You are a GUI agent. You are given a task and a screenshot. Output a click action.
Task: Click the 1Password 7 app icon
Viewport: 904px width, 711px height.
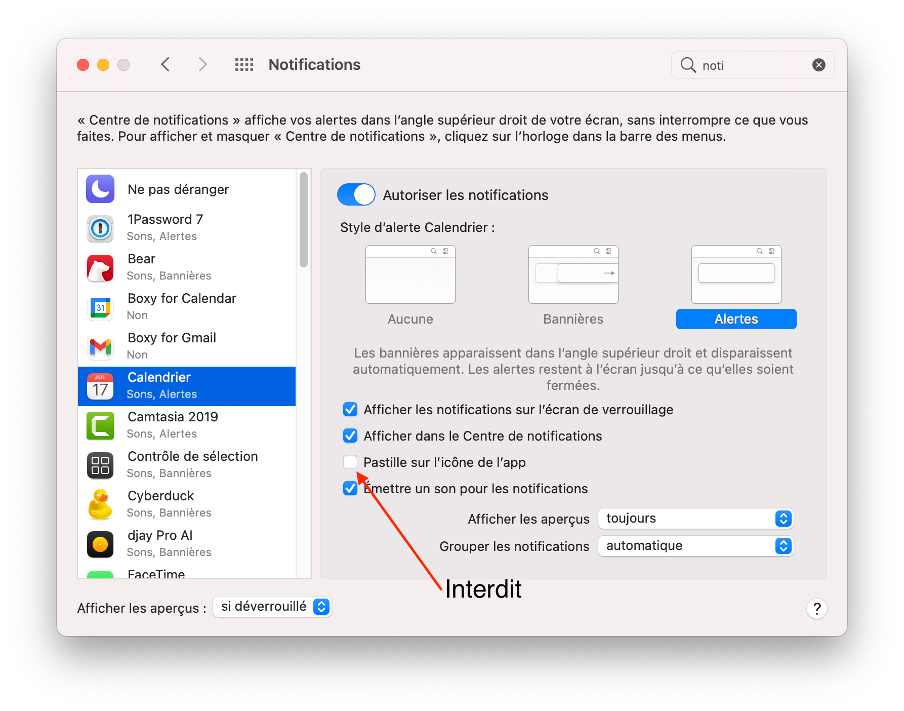(x=100, y=228)
